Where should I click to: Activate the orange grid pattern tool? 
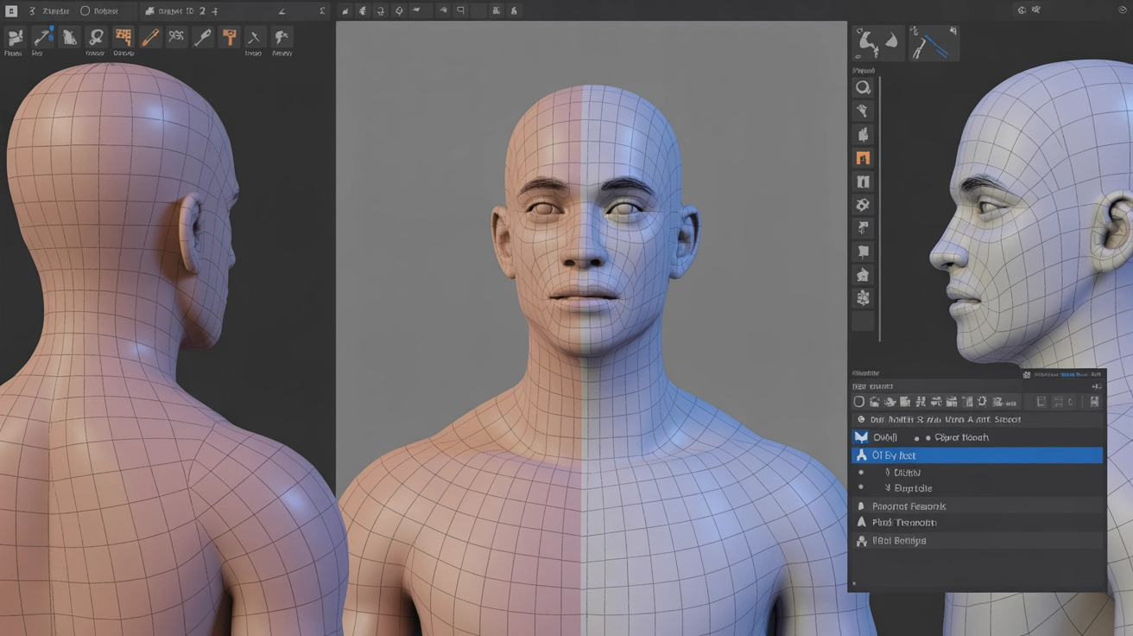(123, 37)
